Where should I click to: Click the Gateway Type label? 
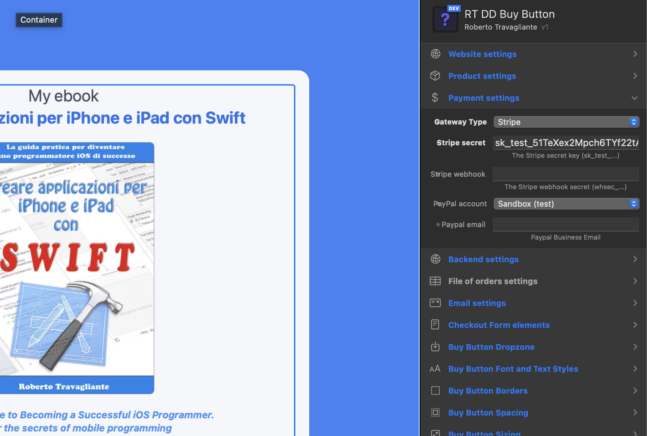pyautogui.click(x=460, y=122)
